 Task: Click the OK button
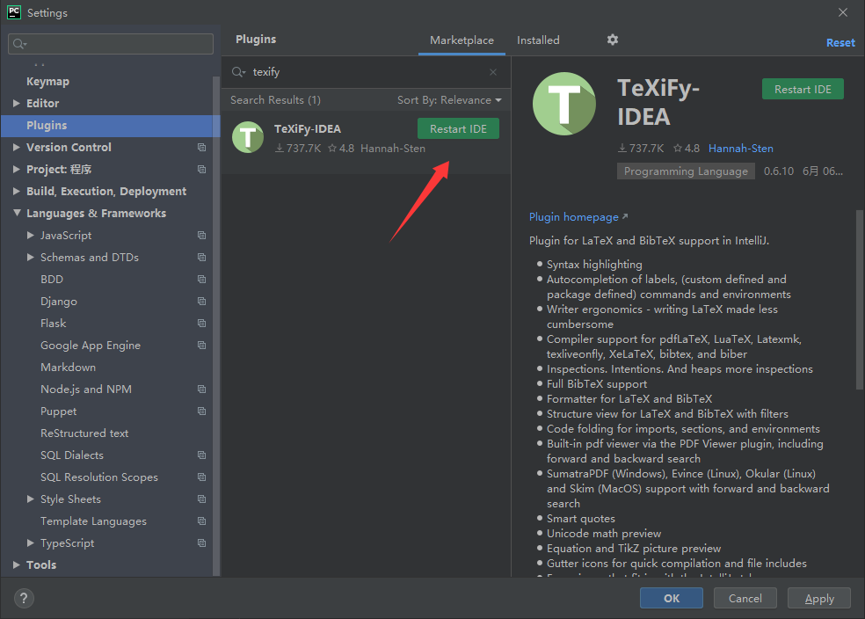[672, 598]
